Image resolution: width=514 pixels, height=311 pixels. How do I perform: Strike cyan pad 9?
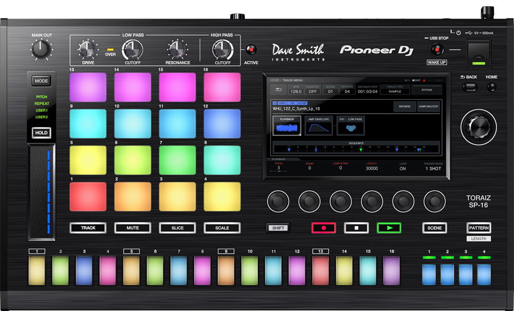tap(88, 124)
